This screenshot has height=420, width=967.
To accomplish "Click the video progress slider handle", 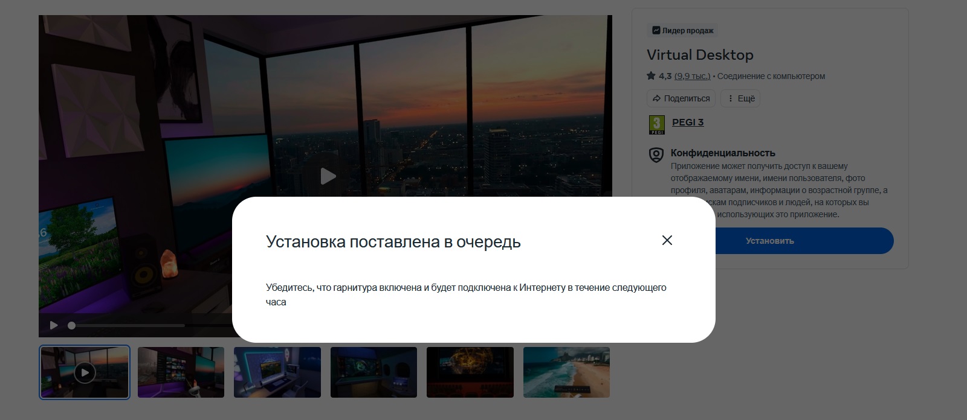I will point(71,325).
